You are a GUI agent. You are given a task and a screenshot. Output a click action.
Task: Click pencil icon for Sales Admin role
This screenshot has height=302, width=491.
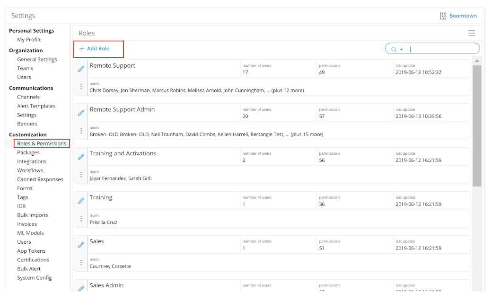coord(81,288)
